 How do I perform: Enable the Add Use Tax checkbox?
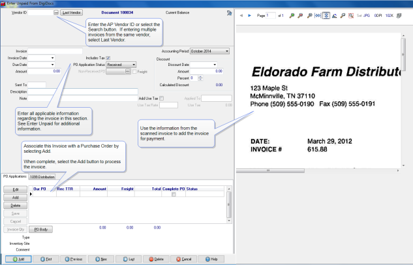pos(162,98)
